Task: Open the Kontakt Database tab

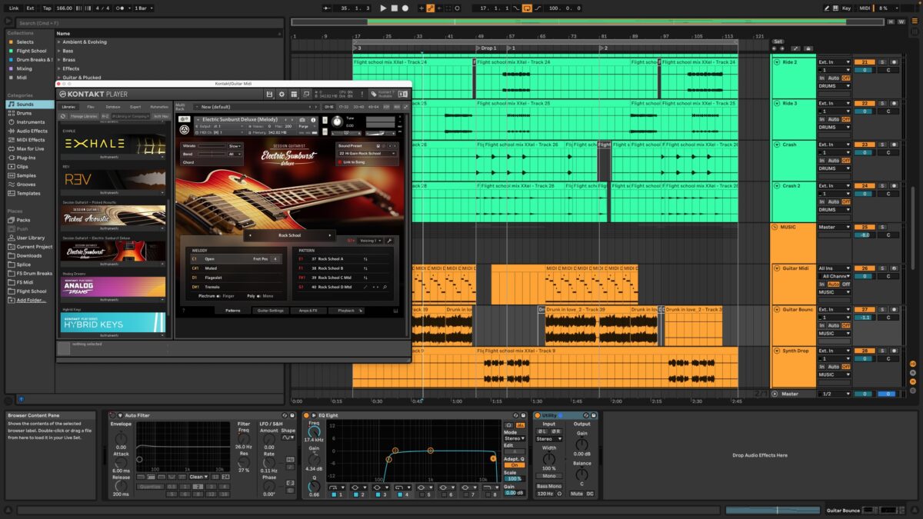Action: point(113,107)
